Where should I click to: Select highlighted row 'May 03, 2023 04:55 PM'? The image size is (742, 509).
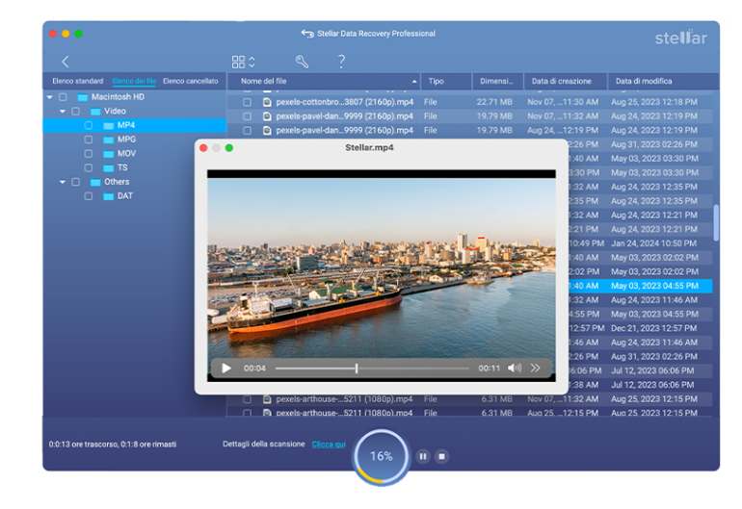(654, 286)
